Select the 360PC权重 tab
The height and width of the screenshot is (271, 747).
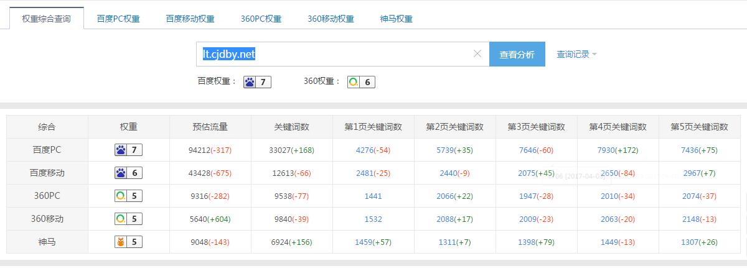pos(261,19)
